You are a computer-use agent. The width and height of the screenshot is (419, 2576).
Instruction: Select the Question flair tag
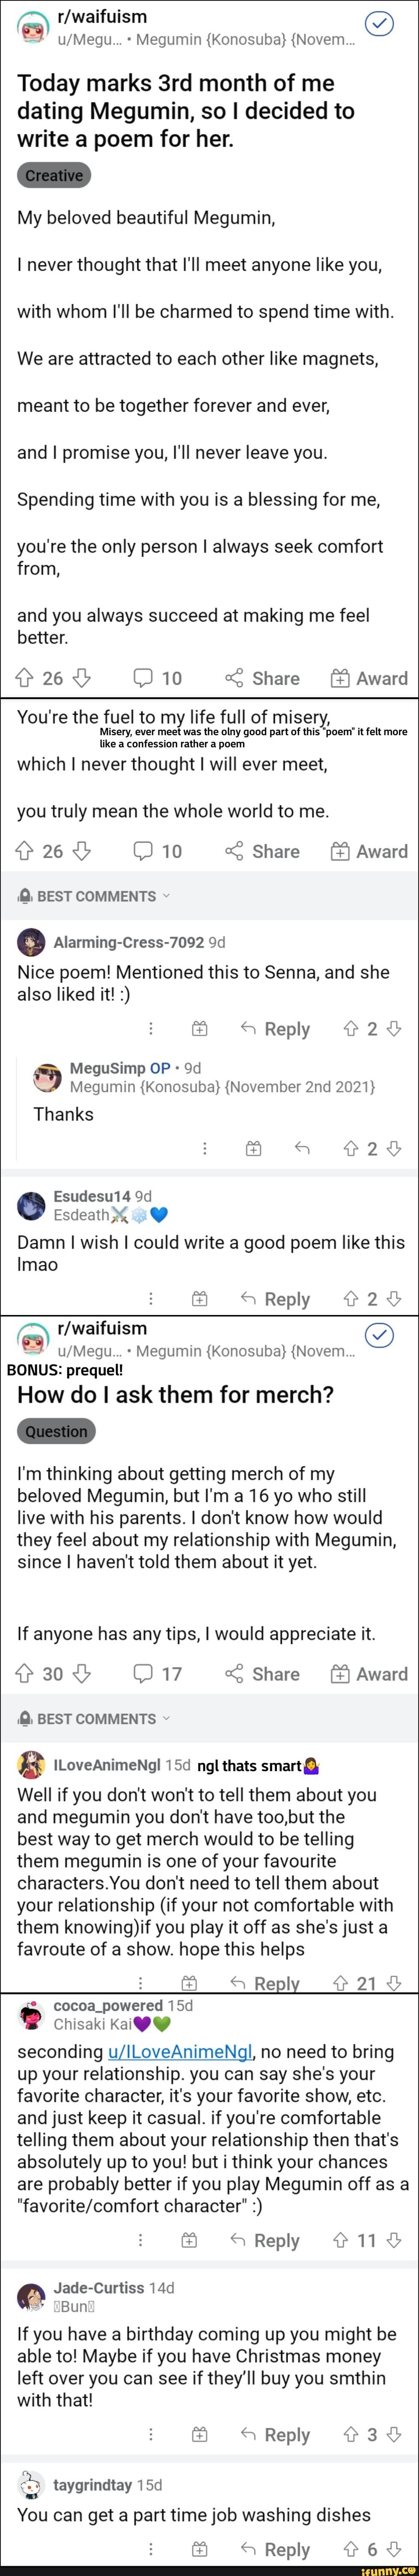[x=56, y=1431]
